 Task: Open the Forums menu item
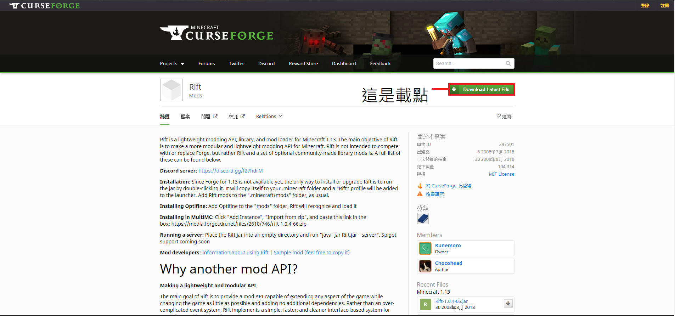[x=207, y=64]
